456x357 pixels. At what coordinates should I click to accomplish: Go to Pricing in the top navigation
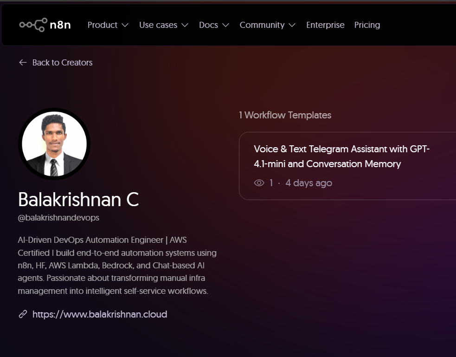(367, 25)
